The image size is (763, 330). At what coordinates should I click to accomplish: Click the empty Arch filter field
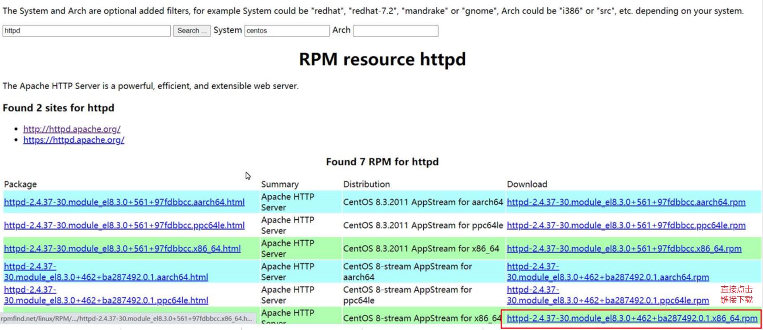[396, 30]
